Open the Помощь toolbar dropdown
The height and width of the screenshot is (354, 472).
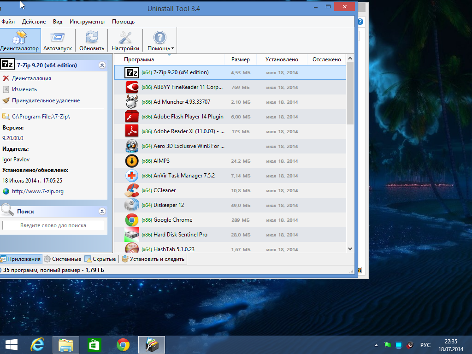pos(160,41)
